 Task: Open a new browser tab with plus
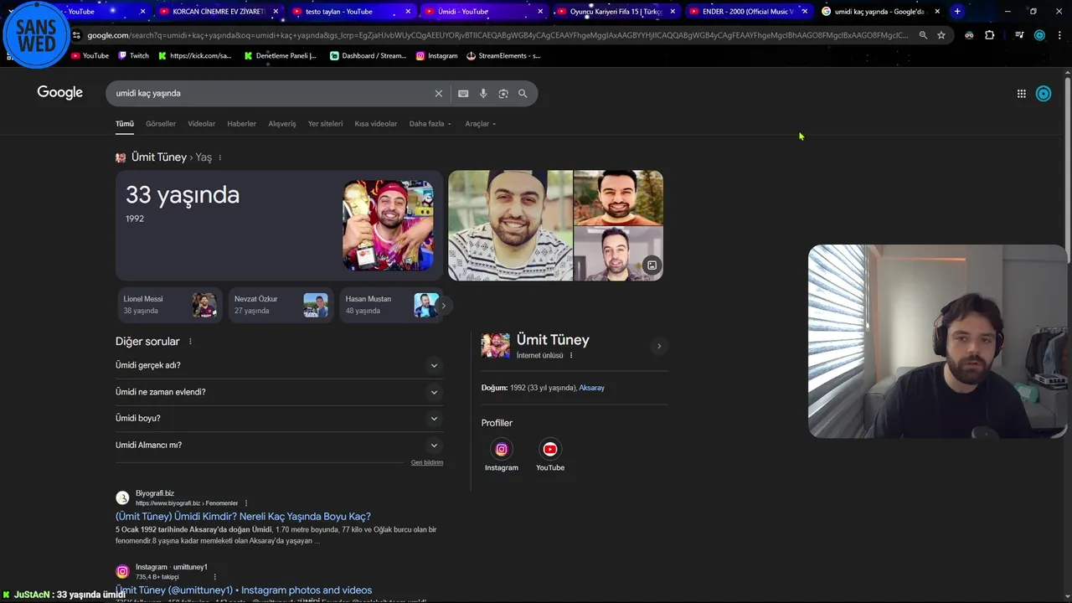[x=957, y=12]
